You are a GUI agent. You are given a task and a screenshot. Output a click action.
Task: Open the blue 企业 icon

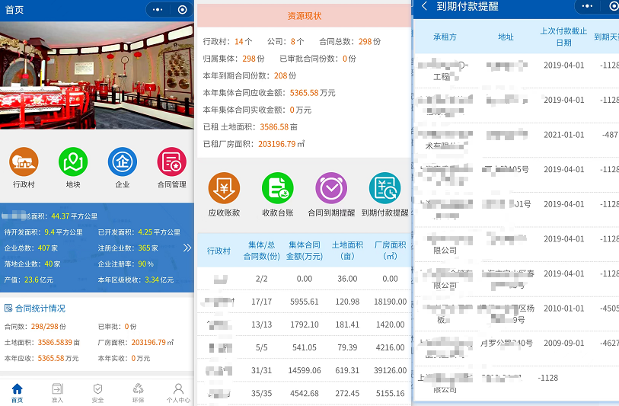click(123, 162)
